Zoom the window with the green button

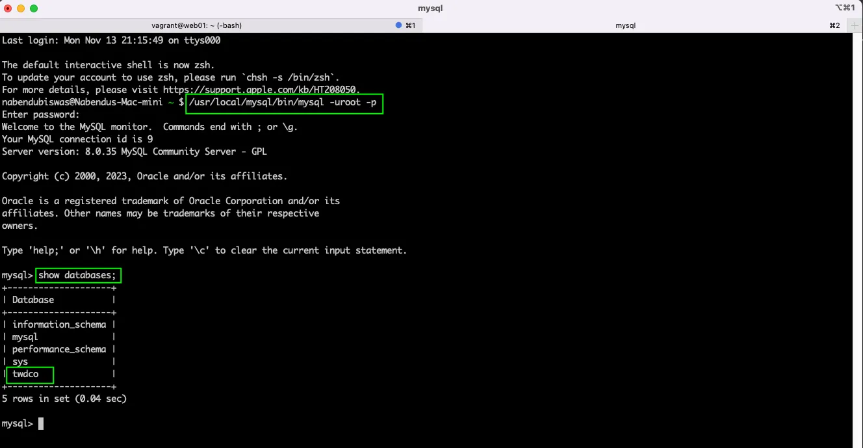tap(34, 8)
